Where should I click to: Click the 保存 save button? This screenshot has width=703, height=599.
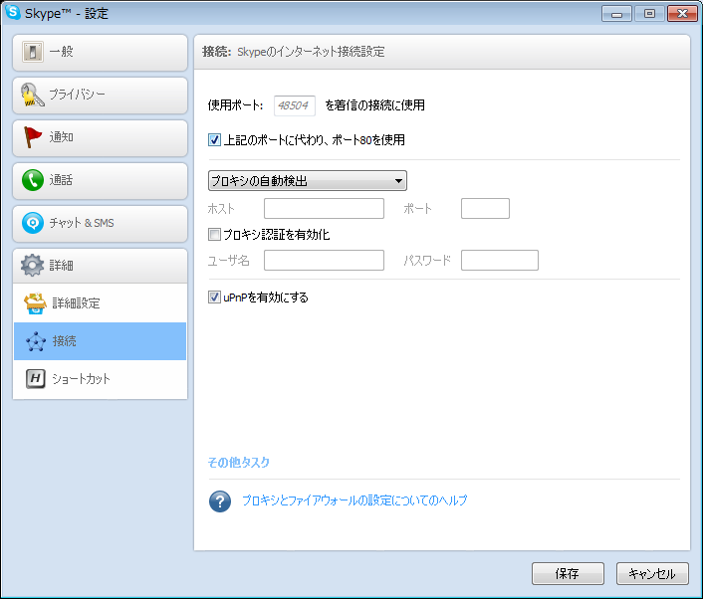568,573
